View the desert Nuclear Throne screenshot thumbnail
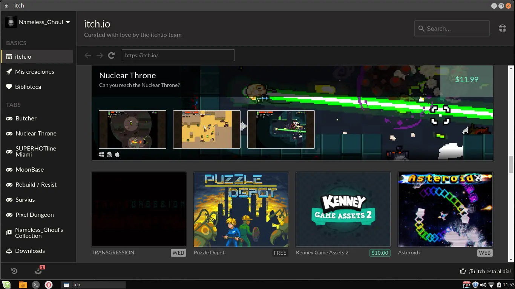515x289 pixels. pyautogui.click(x=207, y=129)
